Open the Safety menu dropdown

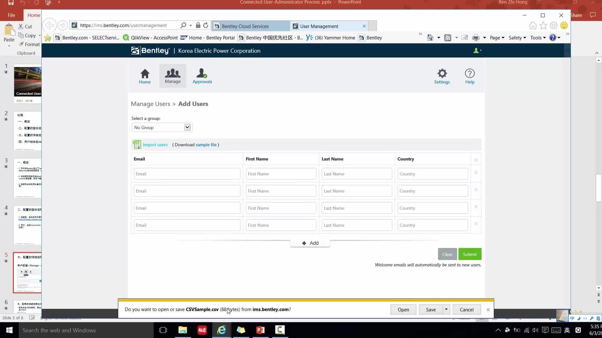(x=517, y=38)
